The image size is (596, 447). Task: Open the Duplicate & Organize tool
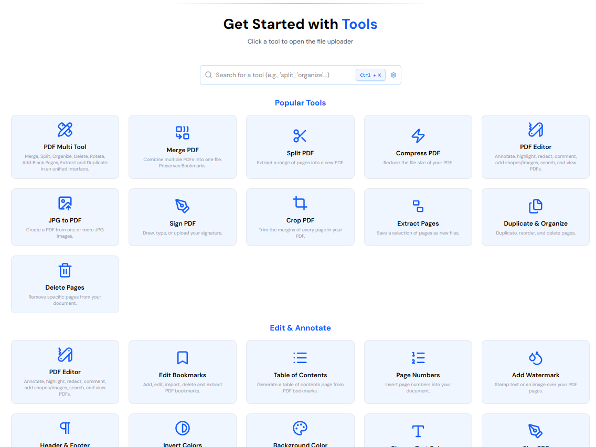coord(535,217)
